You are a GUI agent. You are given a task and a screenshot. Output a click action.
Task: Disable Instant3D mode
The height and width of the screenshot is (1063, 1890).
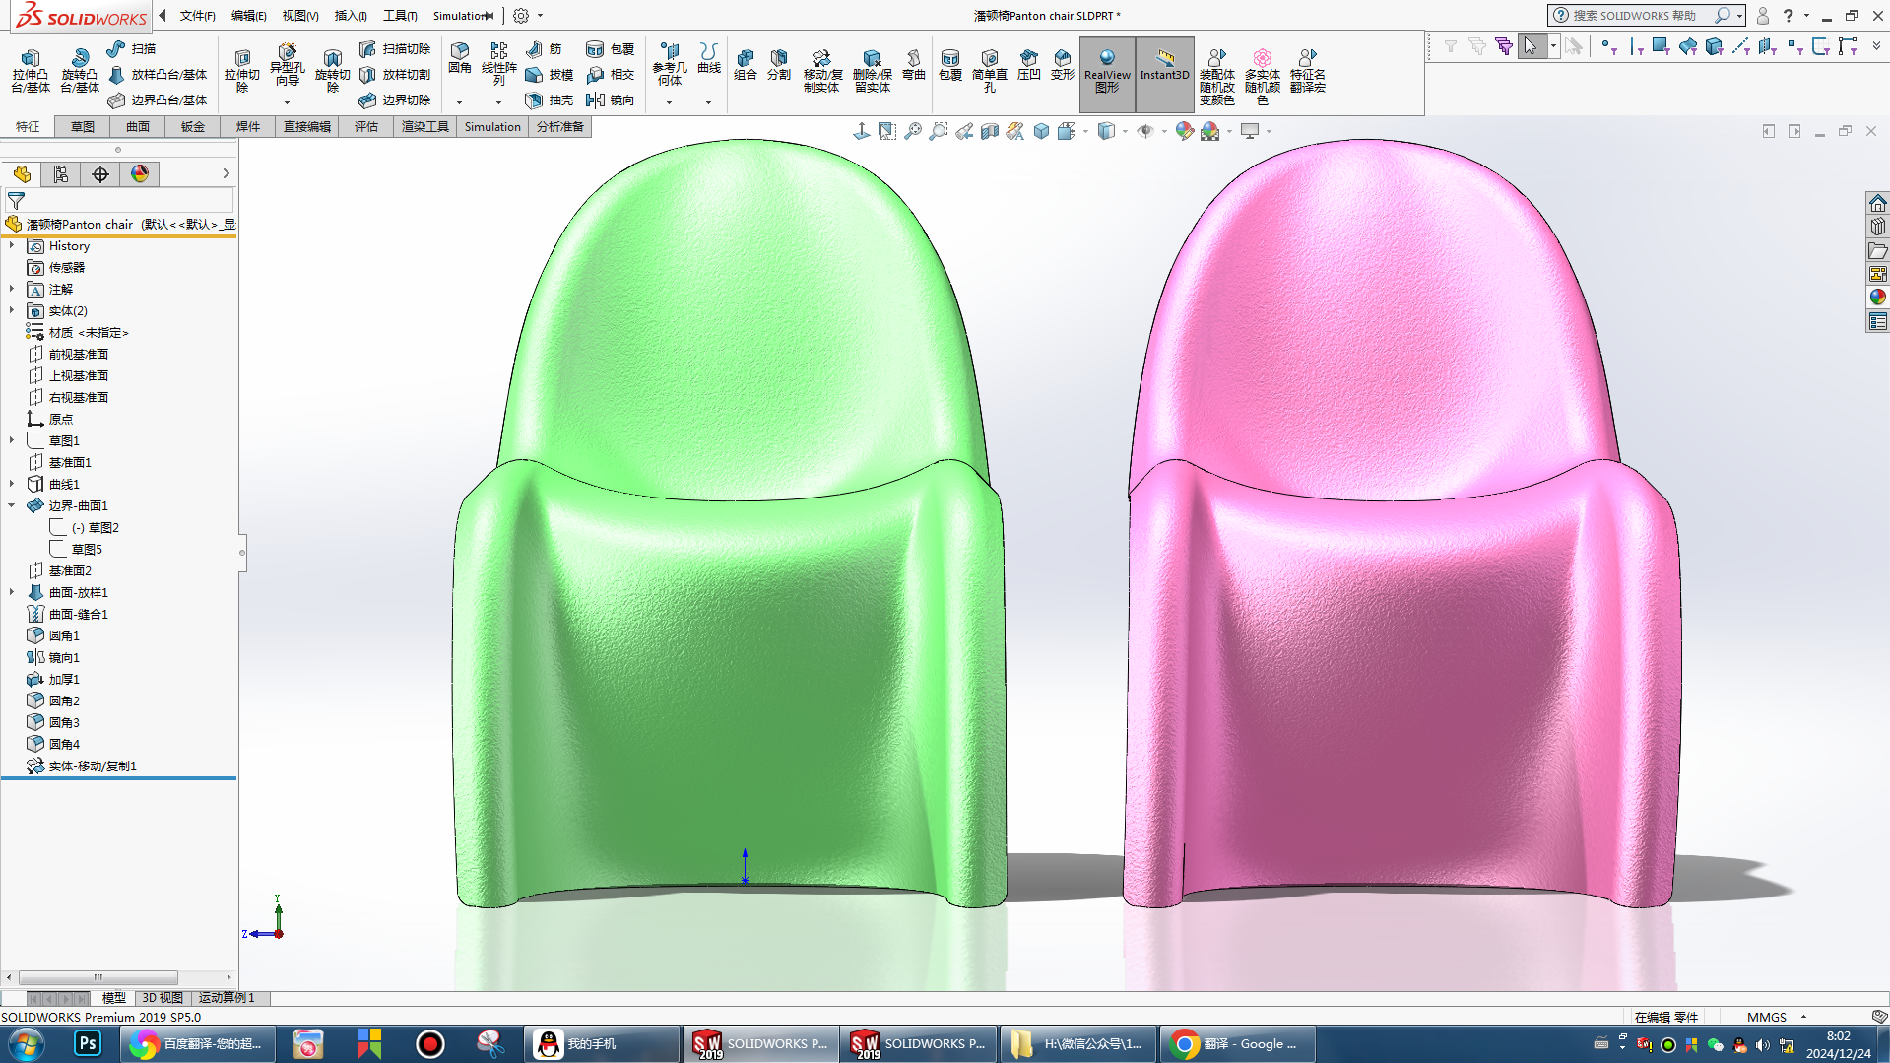(1163, 74)
